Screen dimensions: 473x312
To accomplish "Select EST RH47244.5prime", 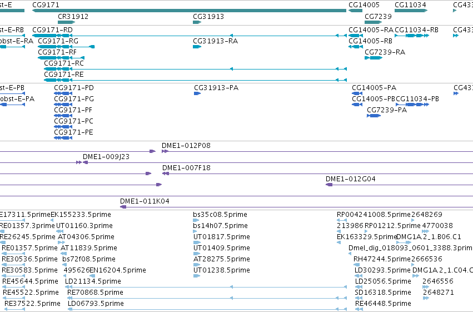I will (x=382, y=260).
